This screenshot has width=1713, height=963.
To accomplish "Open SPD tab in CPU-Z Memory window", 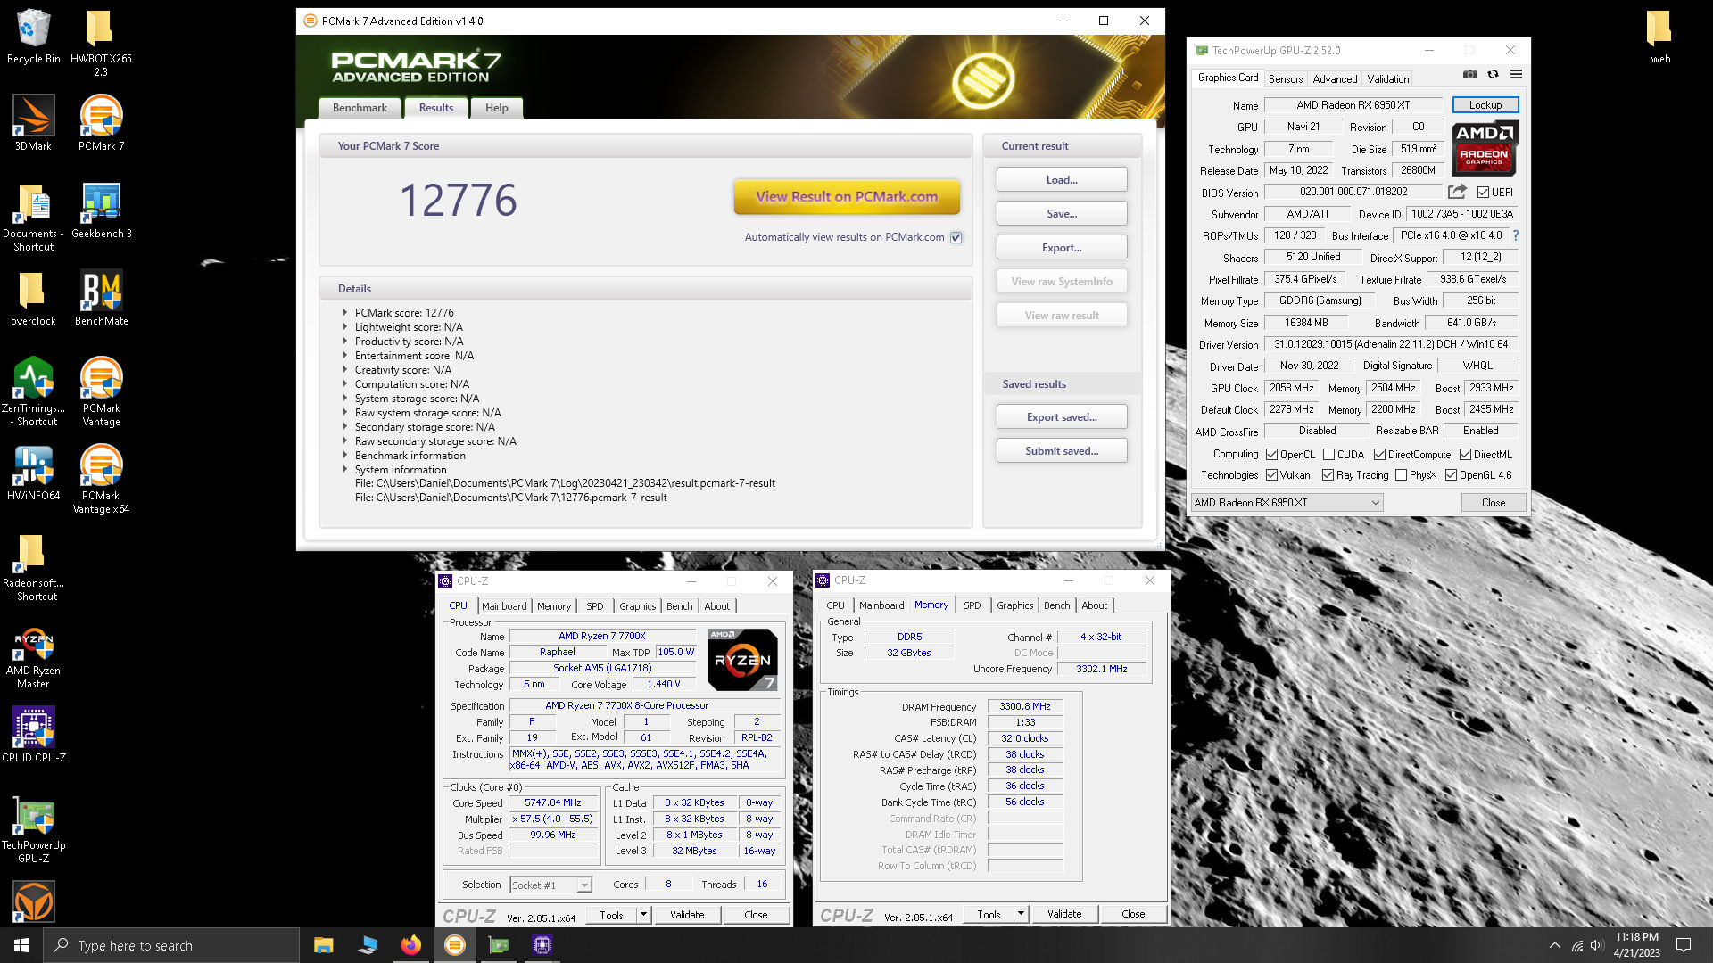I will 972,605.
